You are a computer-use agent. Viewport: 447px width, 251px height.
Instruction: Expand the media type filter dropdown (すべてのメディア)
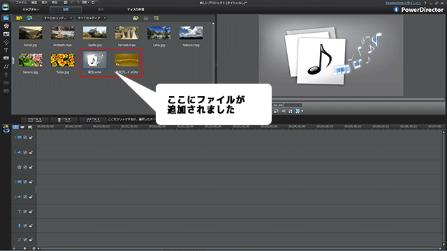click(x=91, y=18)
